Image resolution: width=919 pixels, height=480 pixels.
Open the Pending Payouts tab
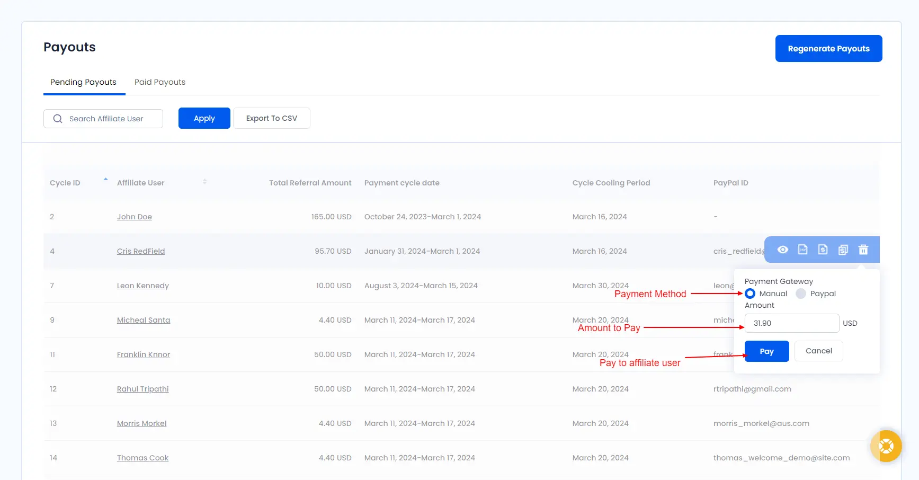(83, 82)
